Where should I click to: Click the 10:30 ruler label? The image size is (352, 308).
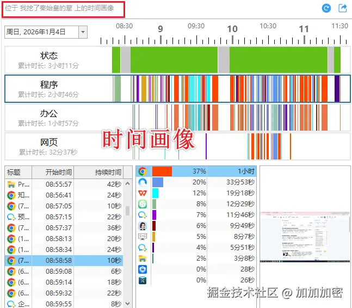(268, 26)
